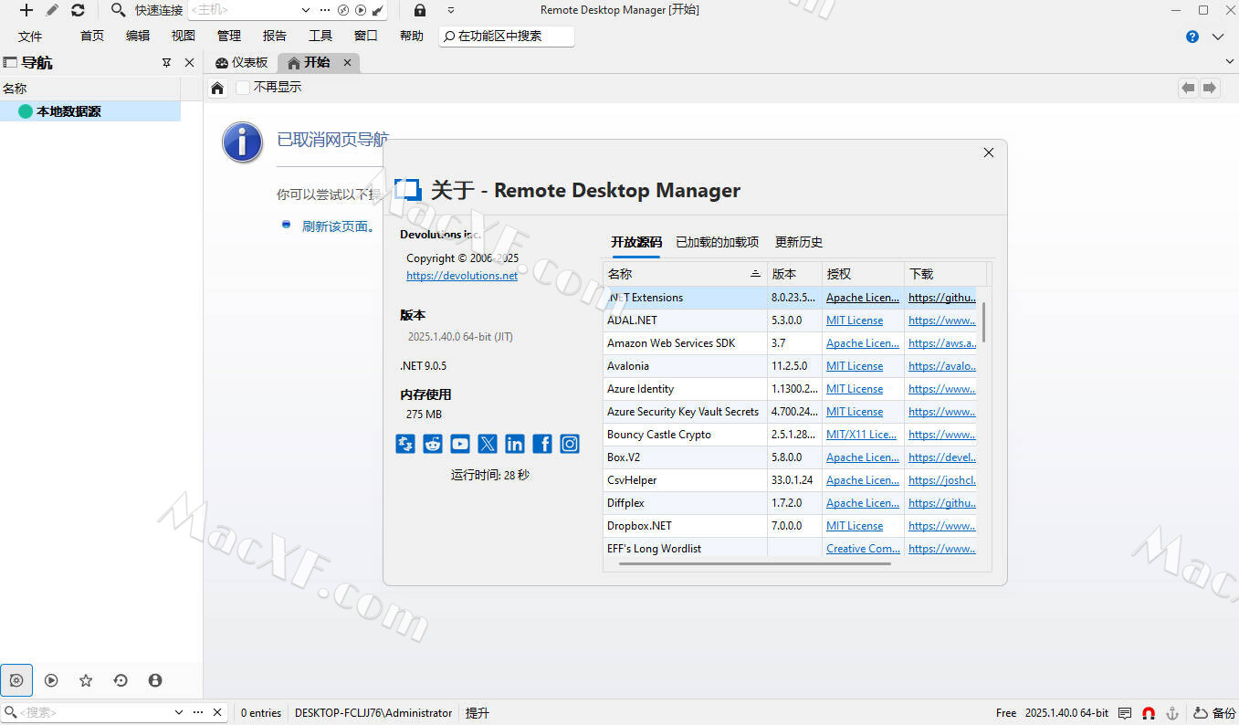Click the LinkedIn social icon
The height and width of the screenshot is (725, 1239).
click(515, 444)
